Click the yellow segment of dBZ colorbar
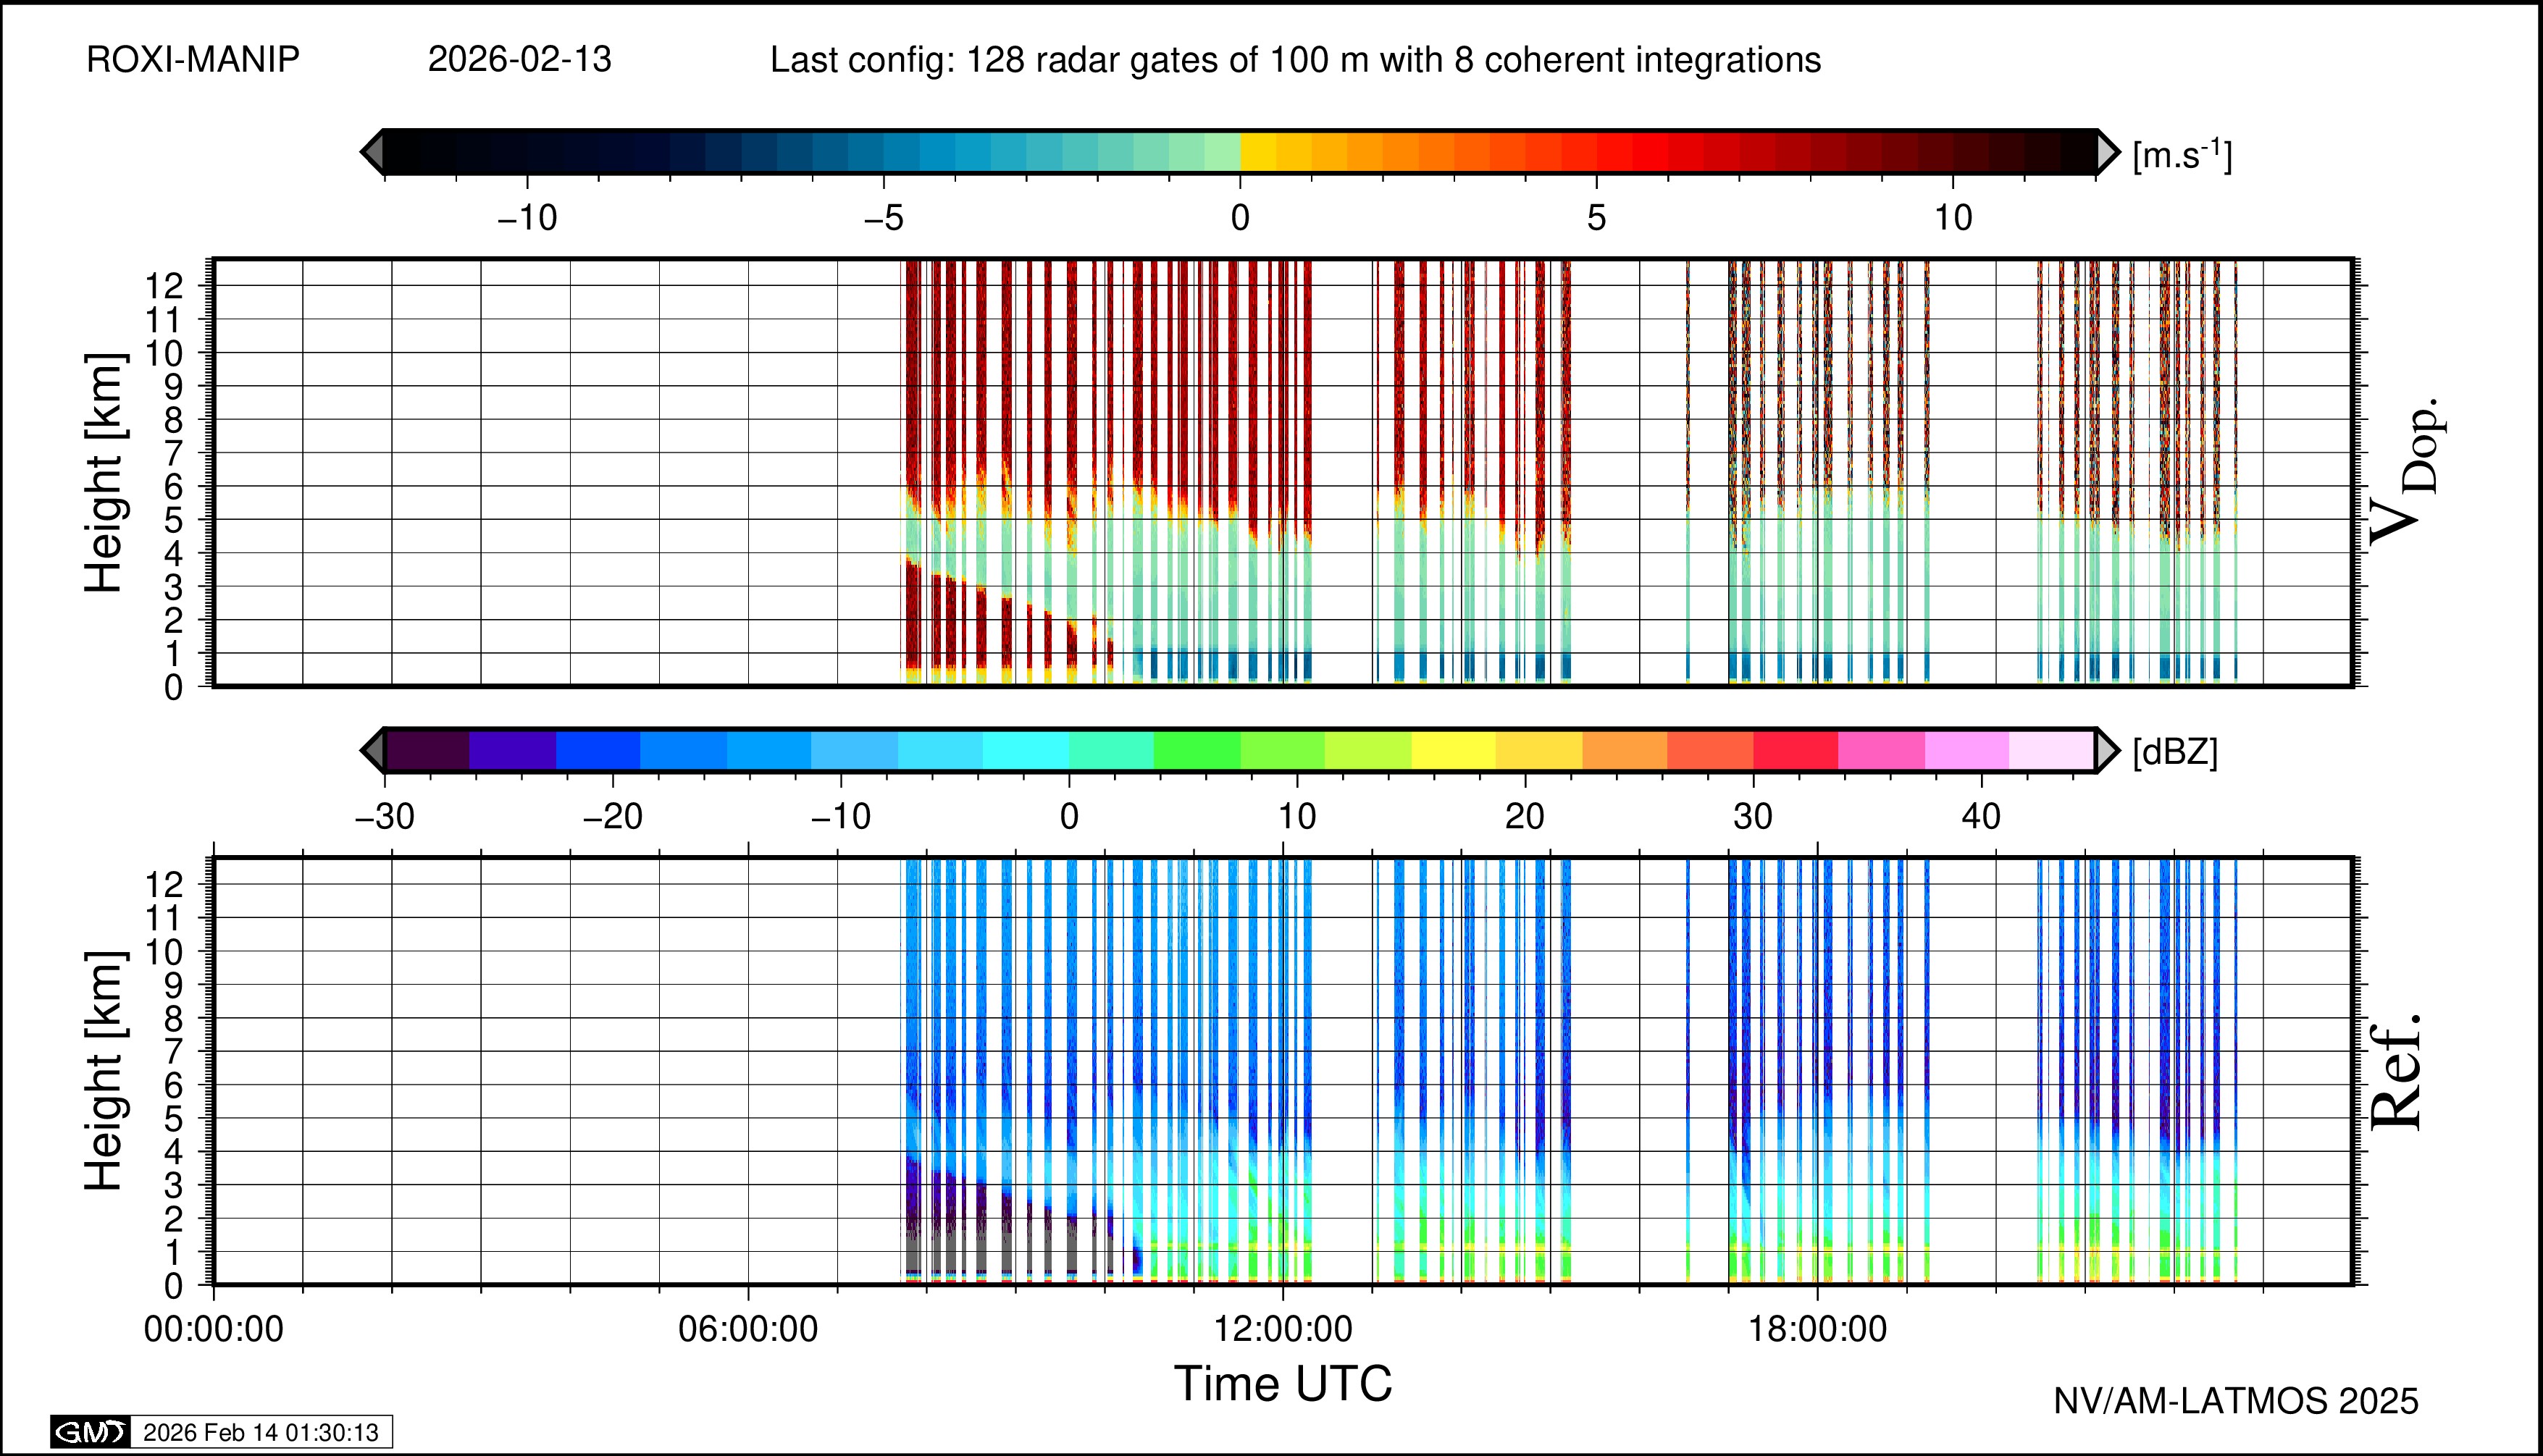Viewport: 2543px width, 1456px height. [1452, 750]
